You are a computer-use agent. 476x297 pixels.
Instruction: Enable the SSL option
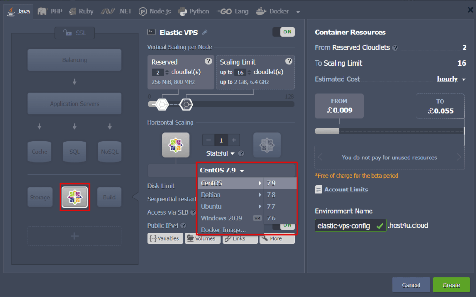[x=75, y=33]
